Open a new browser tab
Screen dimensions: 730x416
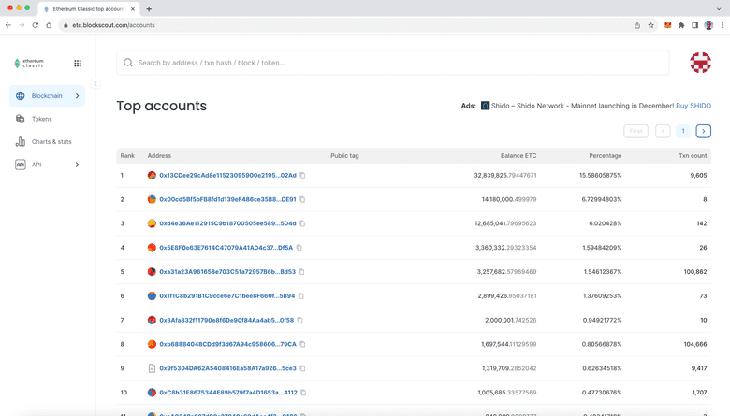click(149, 8)
